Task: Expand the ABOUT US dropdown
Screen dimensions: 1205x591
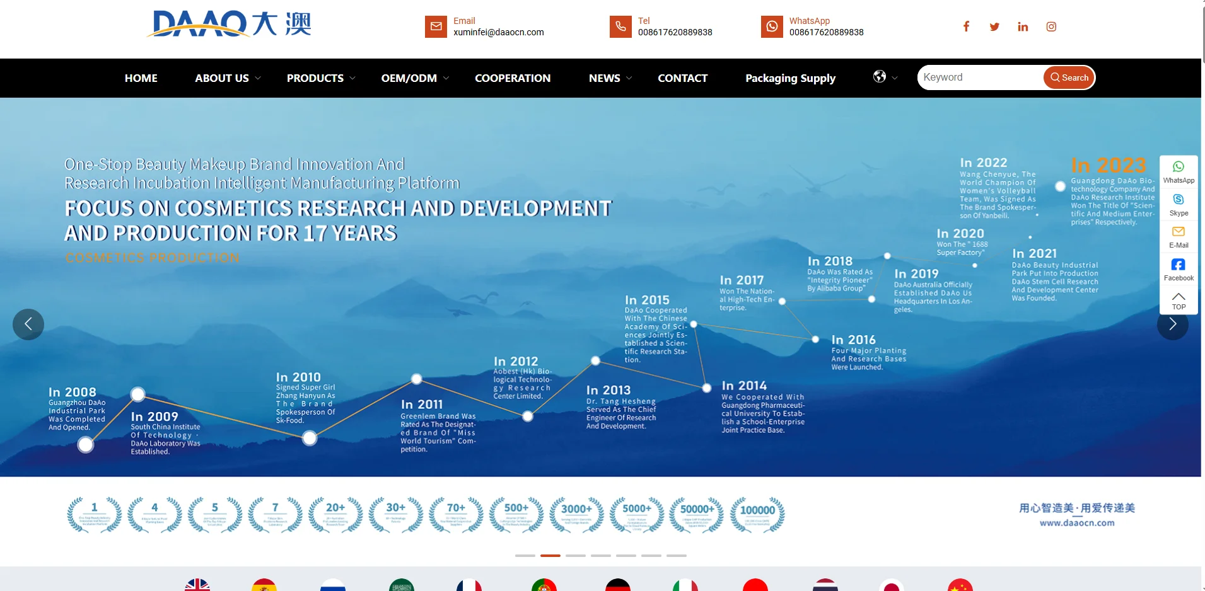Action: pos(228,78)
